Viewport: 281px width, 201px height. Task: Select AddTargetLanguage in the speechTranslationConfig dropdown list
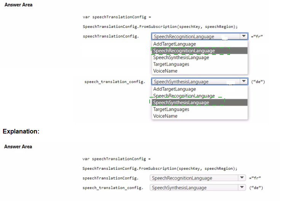click(x=174, y=44)
